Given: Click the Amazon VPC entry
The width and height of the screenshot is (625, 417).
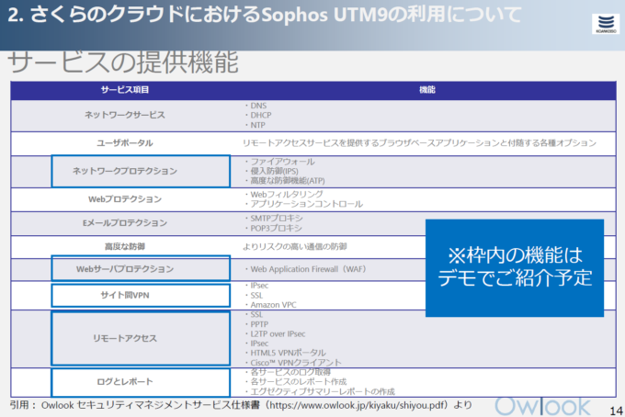Looking at the screenshot, I should tap(273, 305).
